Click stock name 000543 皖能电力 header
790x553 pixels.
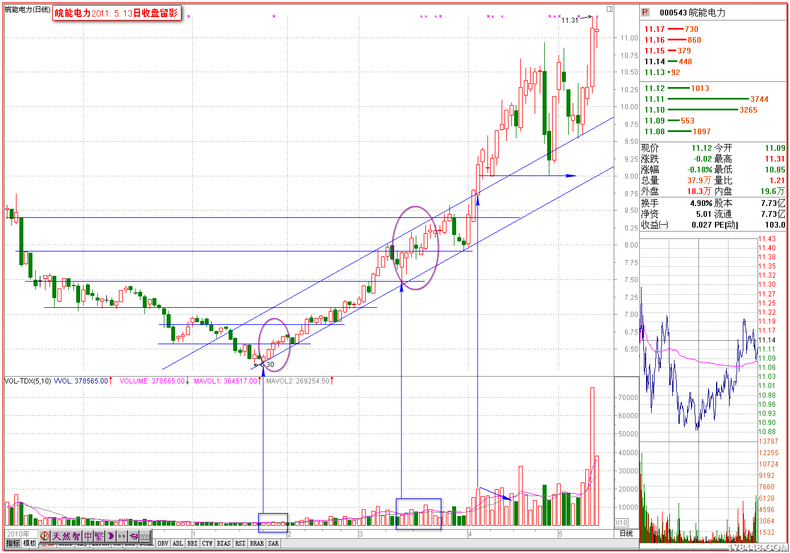point(692,13)
